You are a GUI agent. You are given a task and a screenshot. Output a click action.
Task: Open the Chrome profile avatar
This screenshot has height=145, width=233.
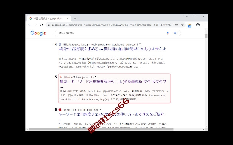[198, 25]
